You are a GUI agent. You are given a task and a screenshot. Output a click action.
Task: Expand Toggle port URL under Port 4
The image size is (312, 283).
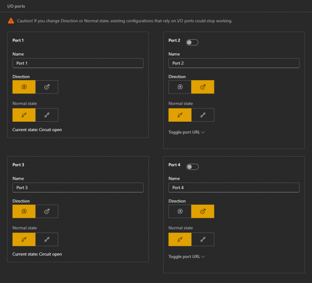pyautogui.click(x=187, y=257)
